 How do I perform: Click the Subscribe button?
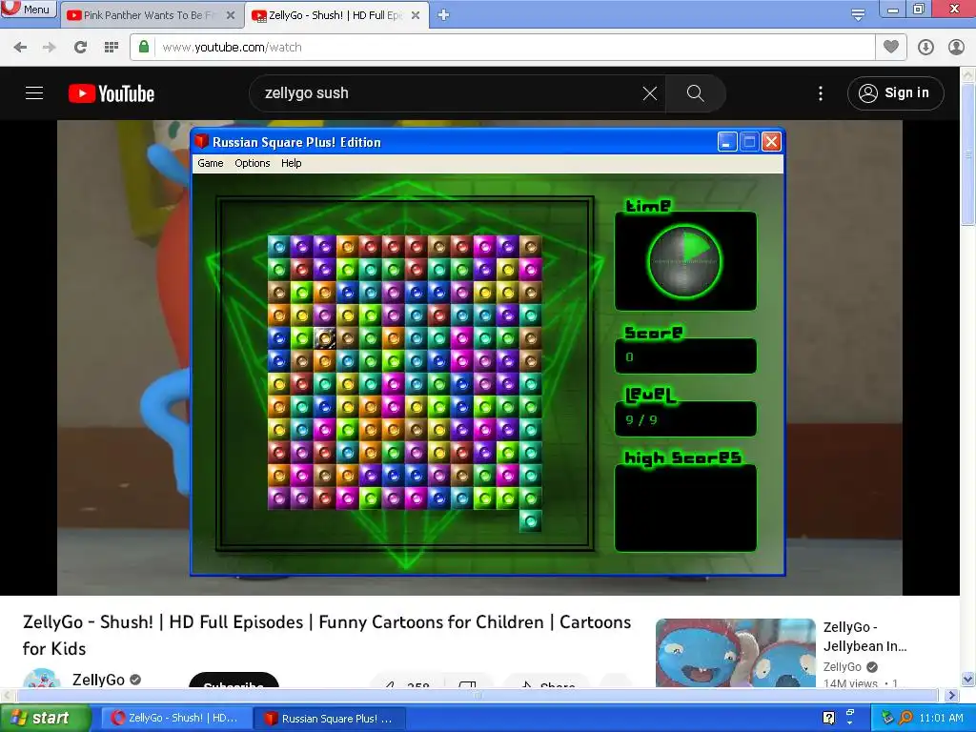(x=234, y=680)
